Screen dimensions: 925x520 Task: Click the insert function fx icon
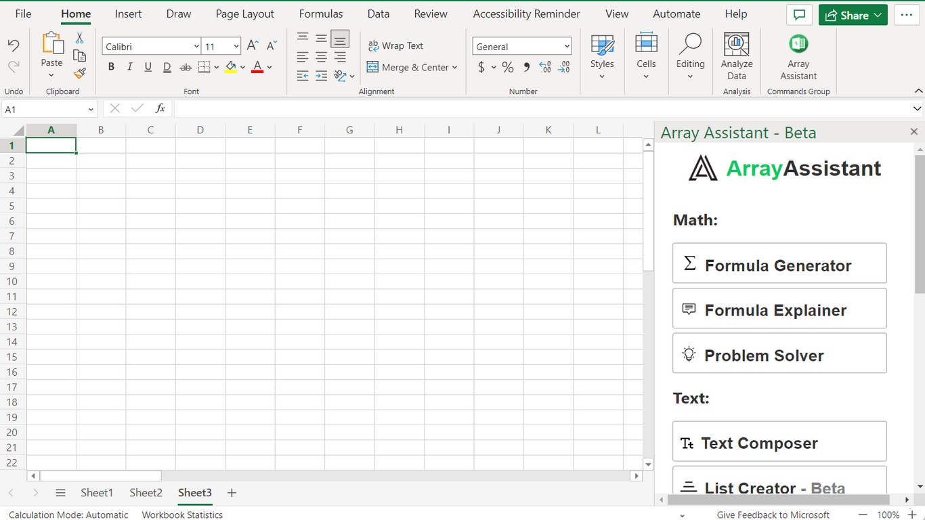160,108
